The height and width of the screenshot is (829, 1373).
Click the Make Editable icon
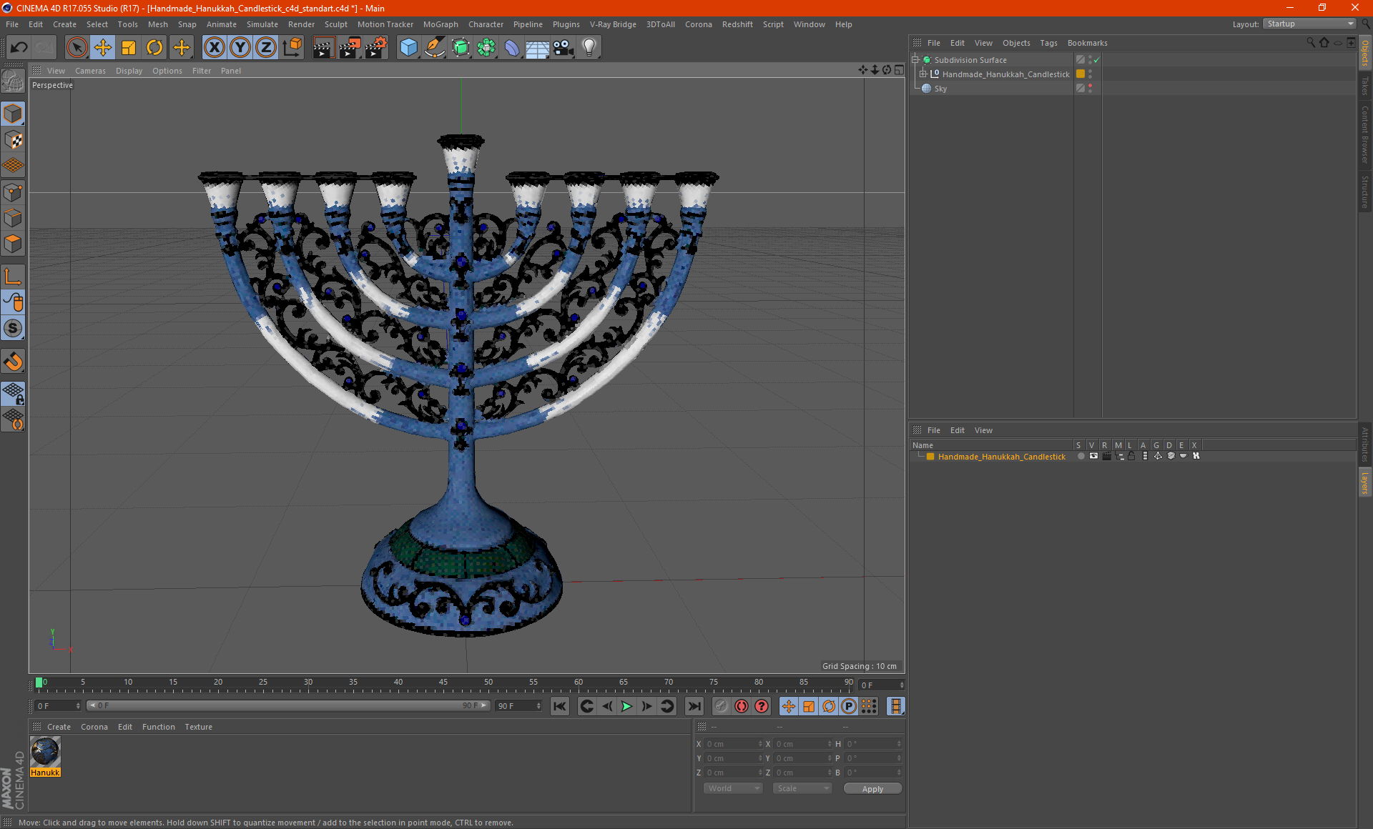13,81
